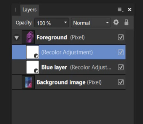The width and height of the screenshot is (143, 124).
Task: Click the gear icon for blend options
Action: click(116, 22)
